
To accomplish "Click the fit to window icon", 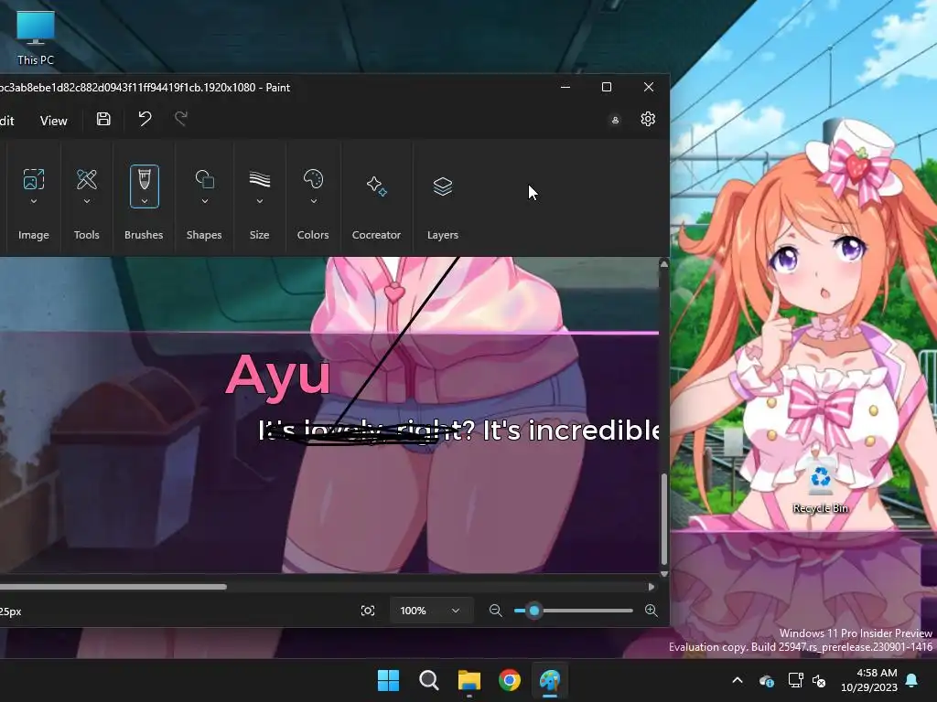I will (x=368, y=611).
